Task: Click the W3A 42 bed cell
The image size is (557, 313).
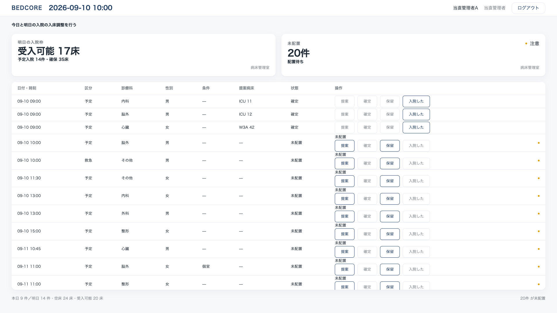Action: coord(247,128)
